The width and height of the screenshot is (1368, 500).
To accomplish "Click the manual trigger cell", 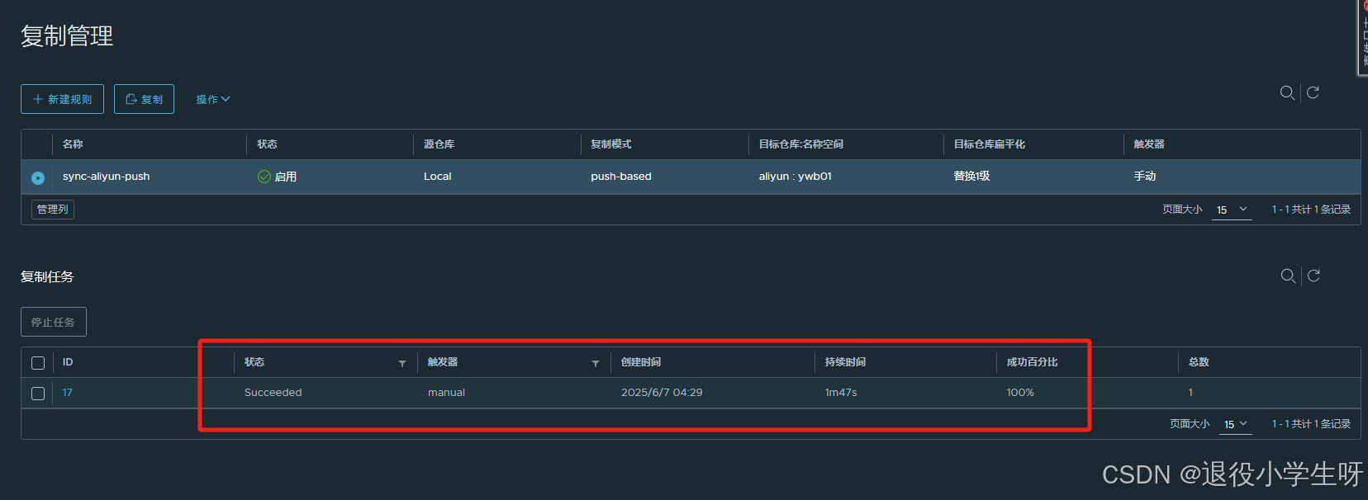I will tap(446, 393).
